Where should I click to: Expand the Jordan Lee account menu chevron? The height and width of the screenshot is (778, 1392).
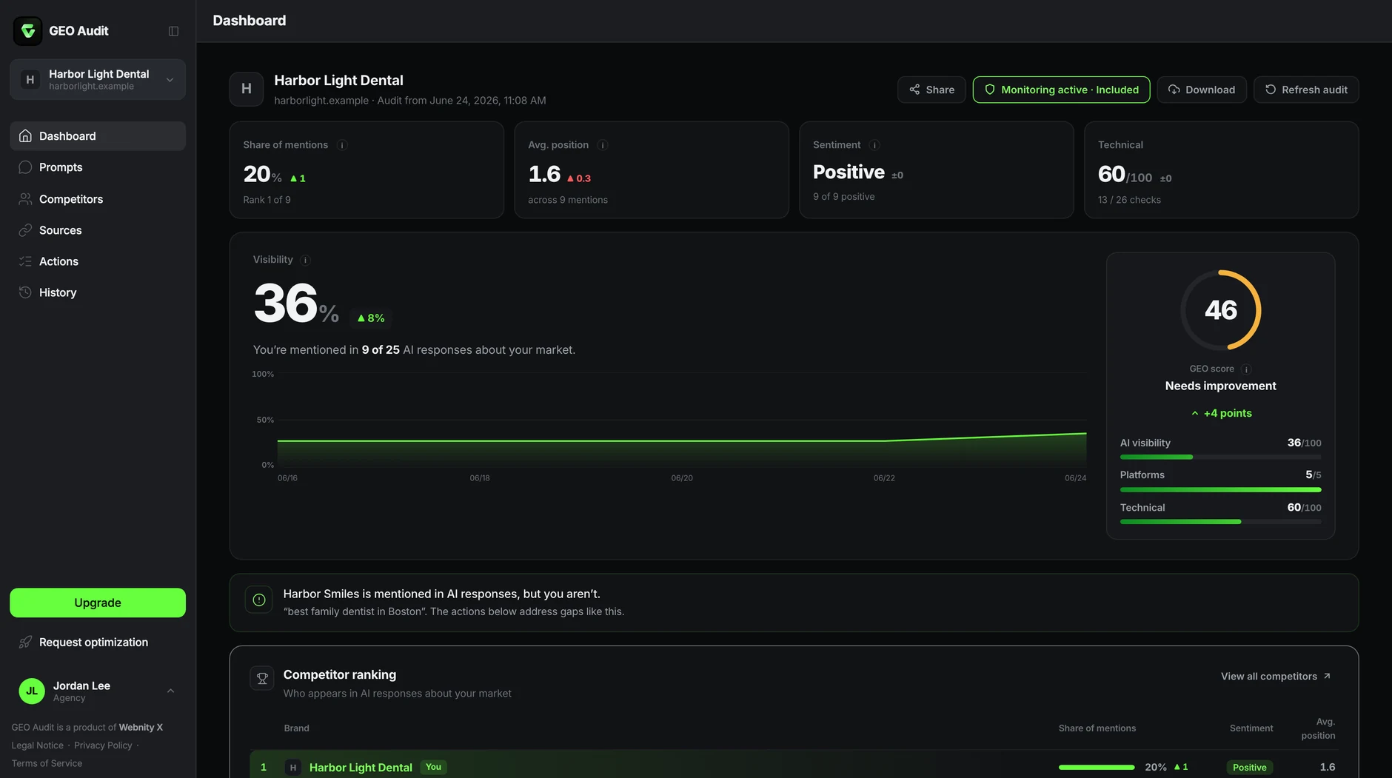point(171,691)
